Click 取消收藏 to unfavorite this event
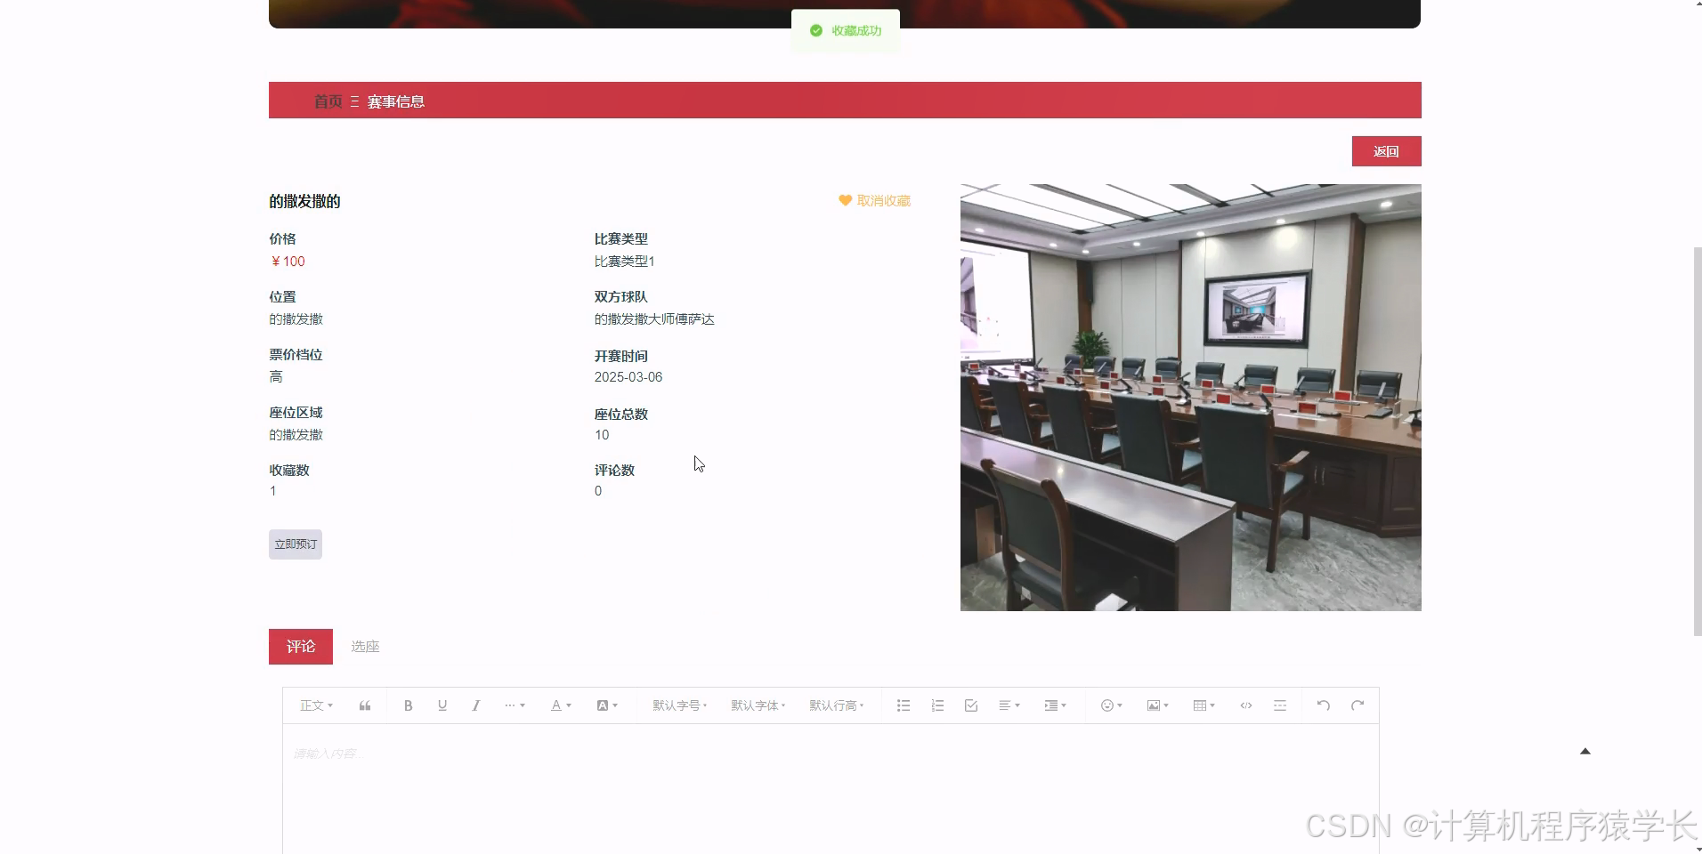 pos(875,200)
